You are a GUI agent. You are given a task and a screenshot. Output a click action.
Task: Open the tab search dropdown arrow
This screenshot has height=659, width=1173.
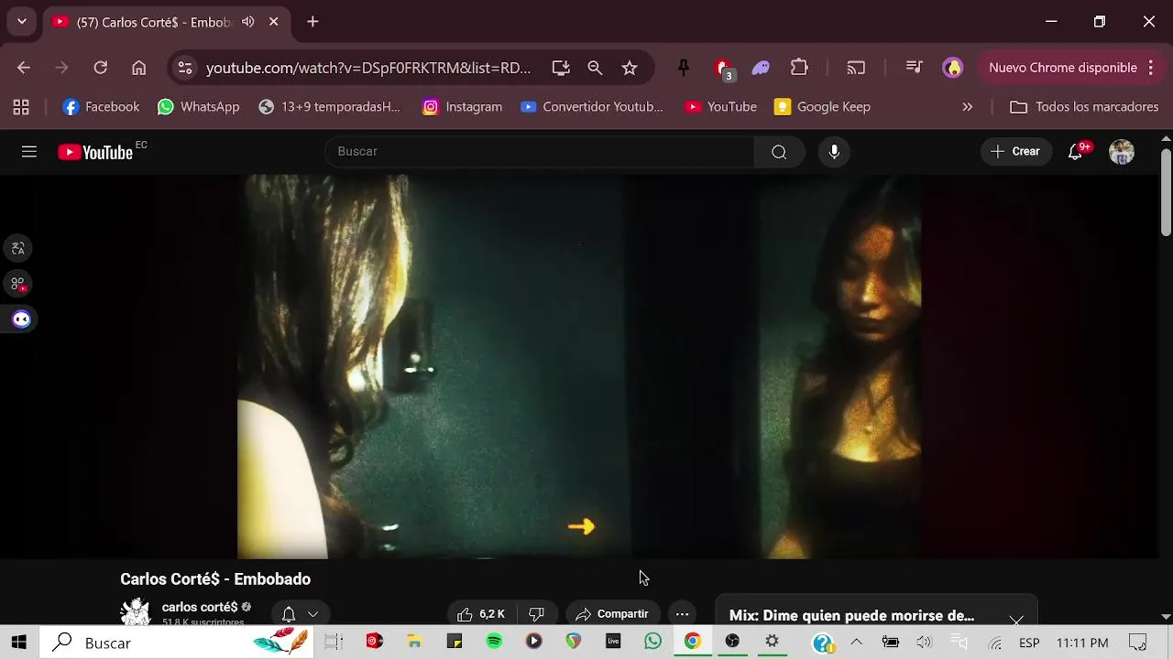pyautogui.click(x=22, y=22)
